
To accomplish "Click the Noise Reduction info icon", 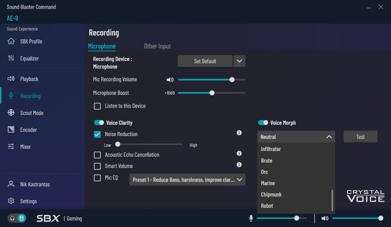I will pyautogui.click(x=239, y=133).
